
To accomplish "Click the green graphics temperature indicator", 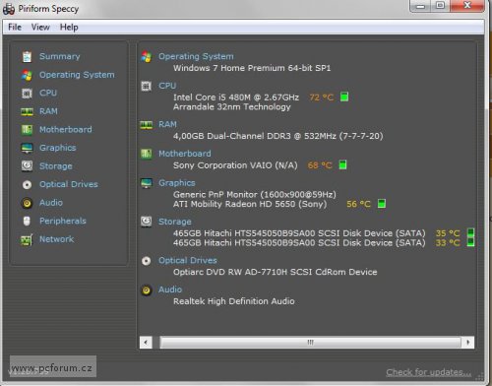I will coord(382,204).
